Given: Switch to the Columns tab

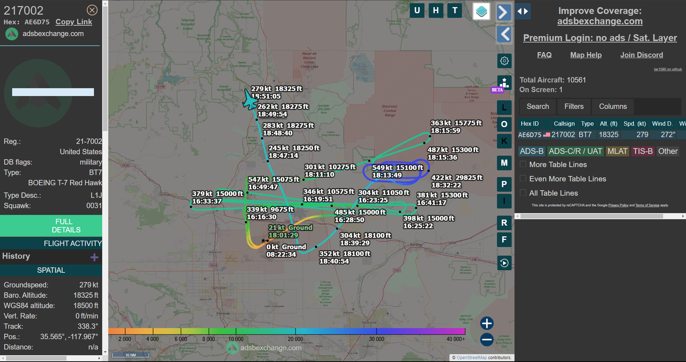Looking at the screenshot, I should point(613,106).
